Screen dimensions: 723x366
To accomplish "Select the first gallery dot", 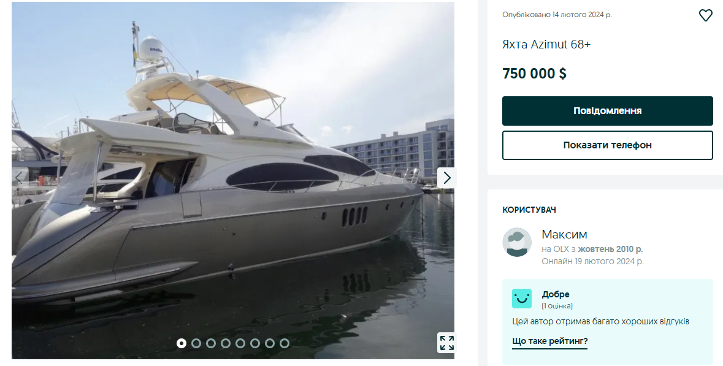I will tap(182, 343).
